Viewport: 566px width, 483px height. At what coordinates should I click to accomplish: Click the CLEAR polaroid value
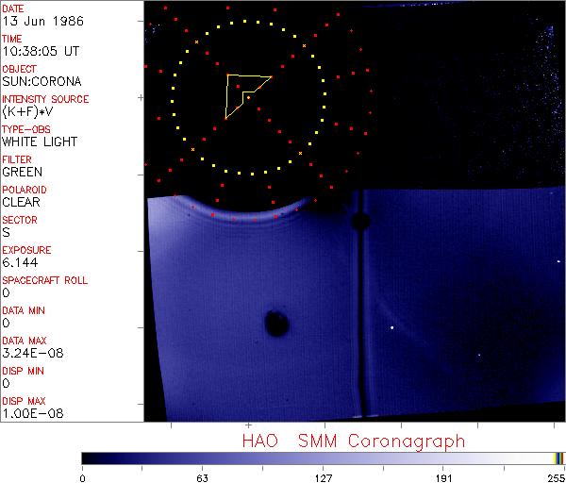coord(21,202)
